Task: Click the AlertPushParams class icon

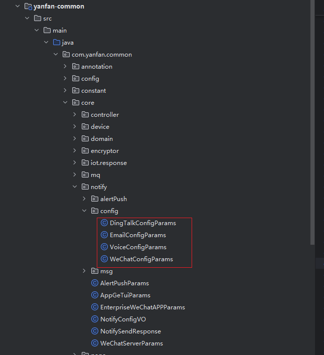Action: point(95,283)
